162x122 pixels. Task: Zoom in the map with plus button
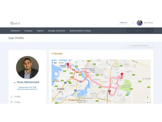148,102
